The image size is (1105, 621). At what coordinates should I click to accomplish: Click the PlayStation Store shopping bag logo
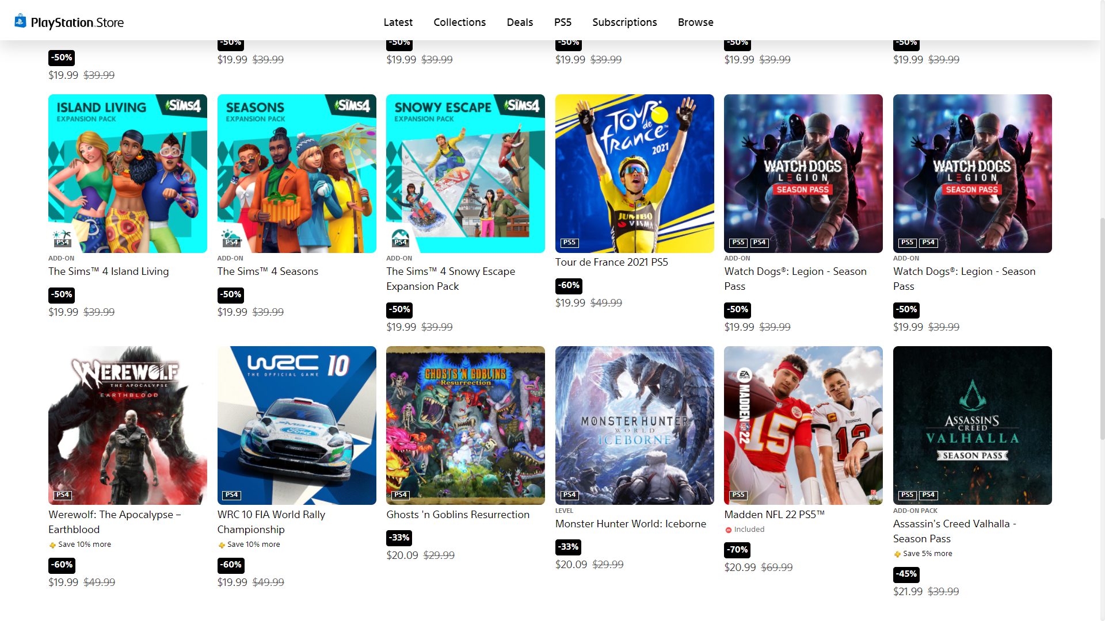click(20, 21)
